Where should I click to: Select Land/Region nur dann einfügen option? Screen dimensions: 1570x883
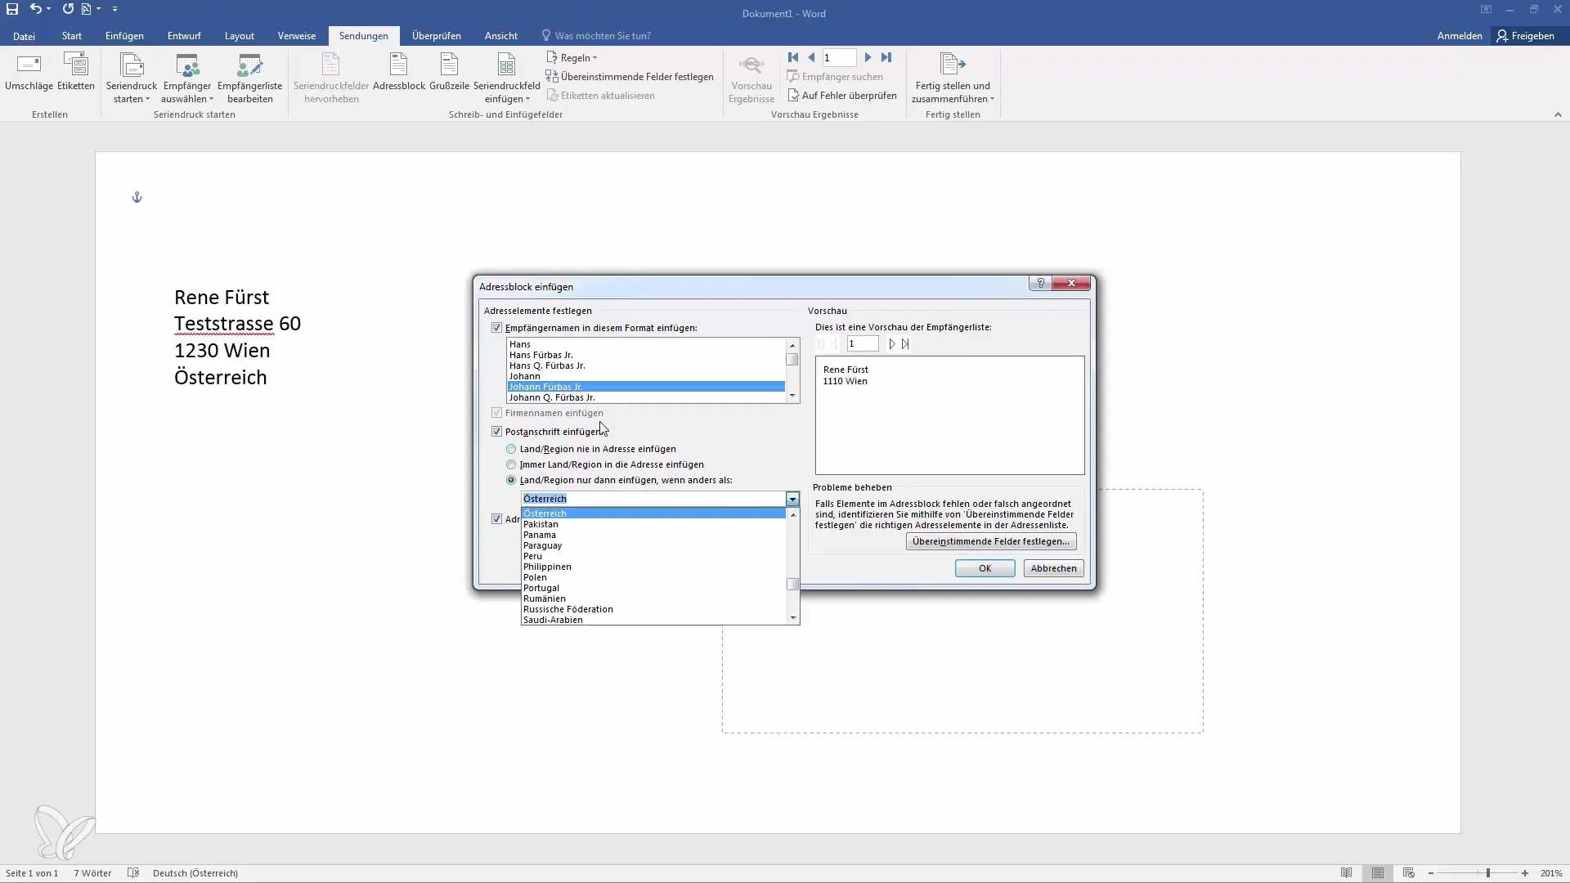[x=511, y=480]
